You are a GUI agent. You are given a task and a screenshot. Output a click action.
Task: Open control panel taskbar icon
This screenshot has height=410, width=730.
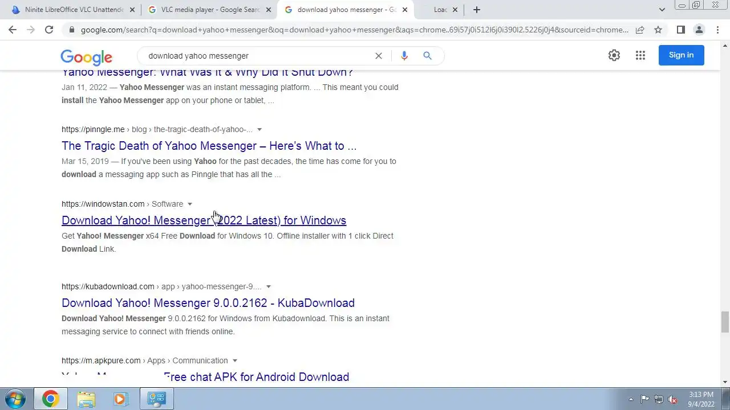pyautogui.click(x=157, y=399)
